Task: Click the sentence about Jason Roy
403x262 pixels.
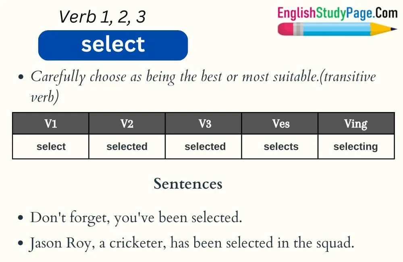Action: (x=192, y=243)
